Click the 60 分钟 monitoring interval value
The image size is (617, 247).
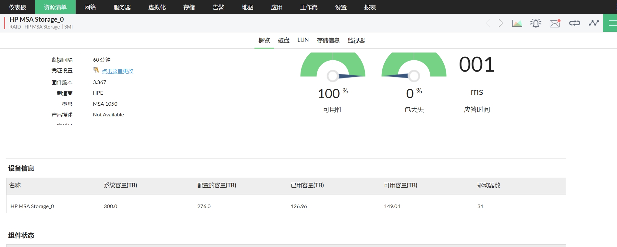pyautogui.click(x=102, y=60)
